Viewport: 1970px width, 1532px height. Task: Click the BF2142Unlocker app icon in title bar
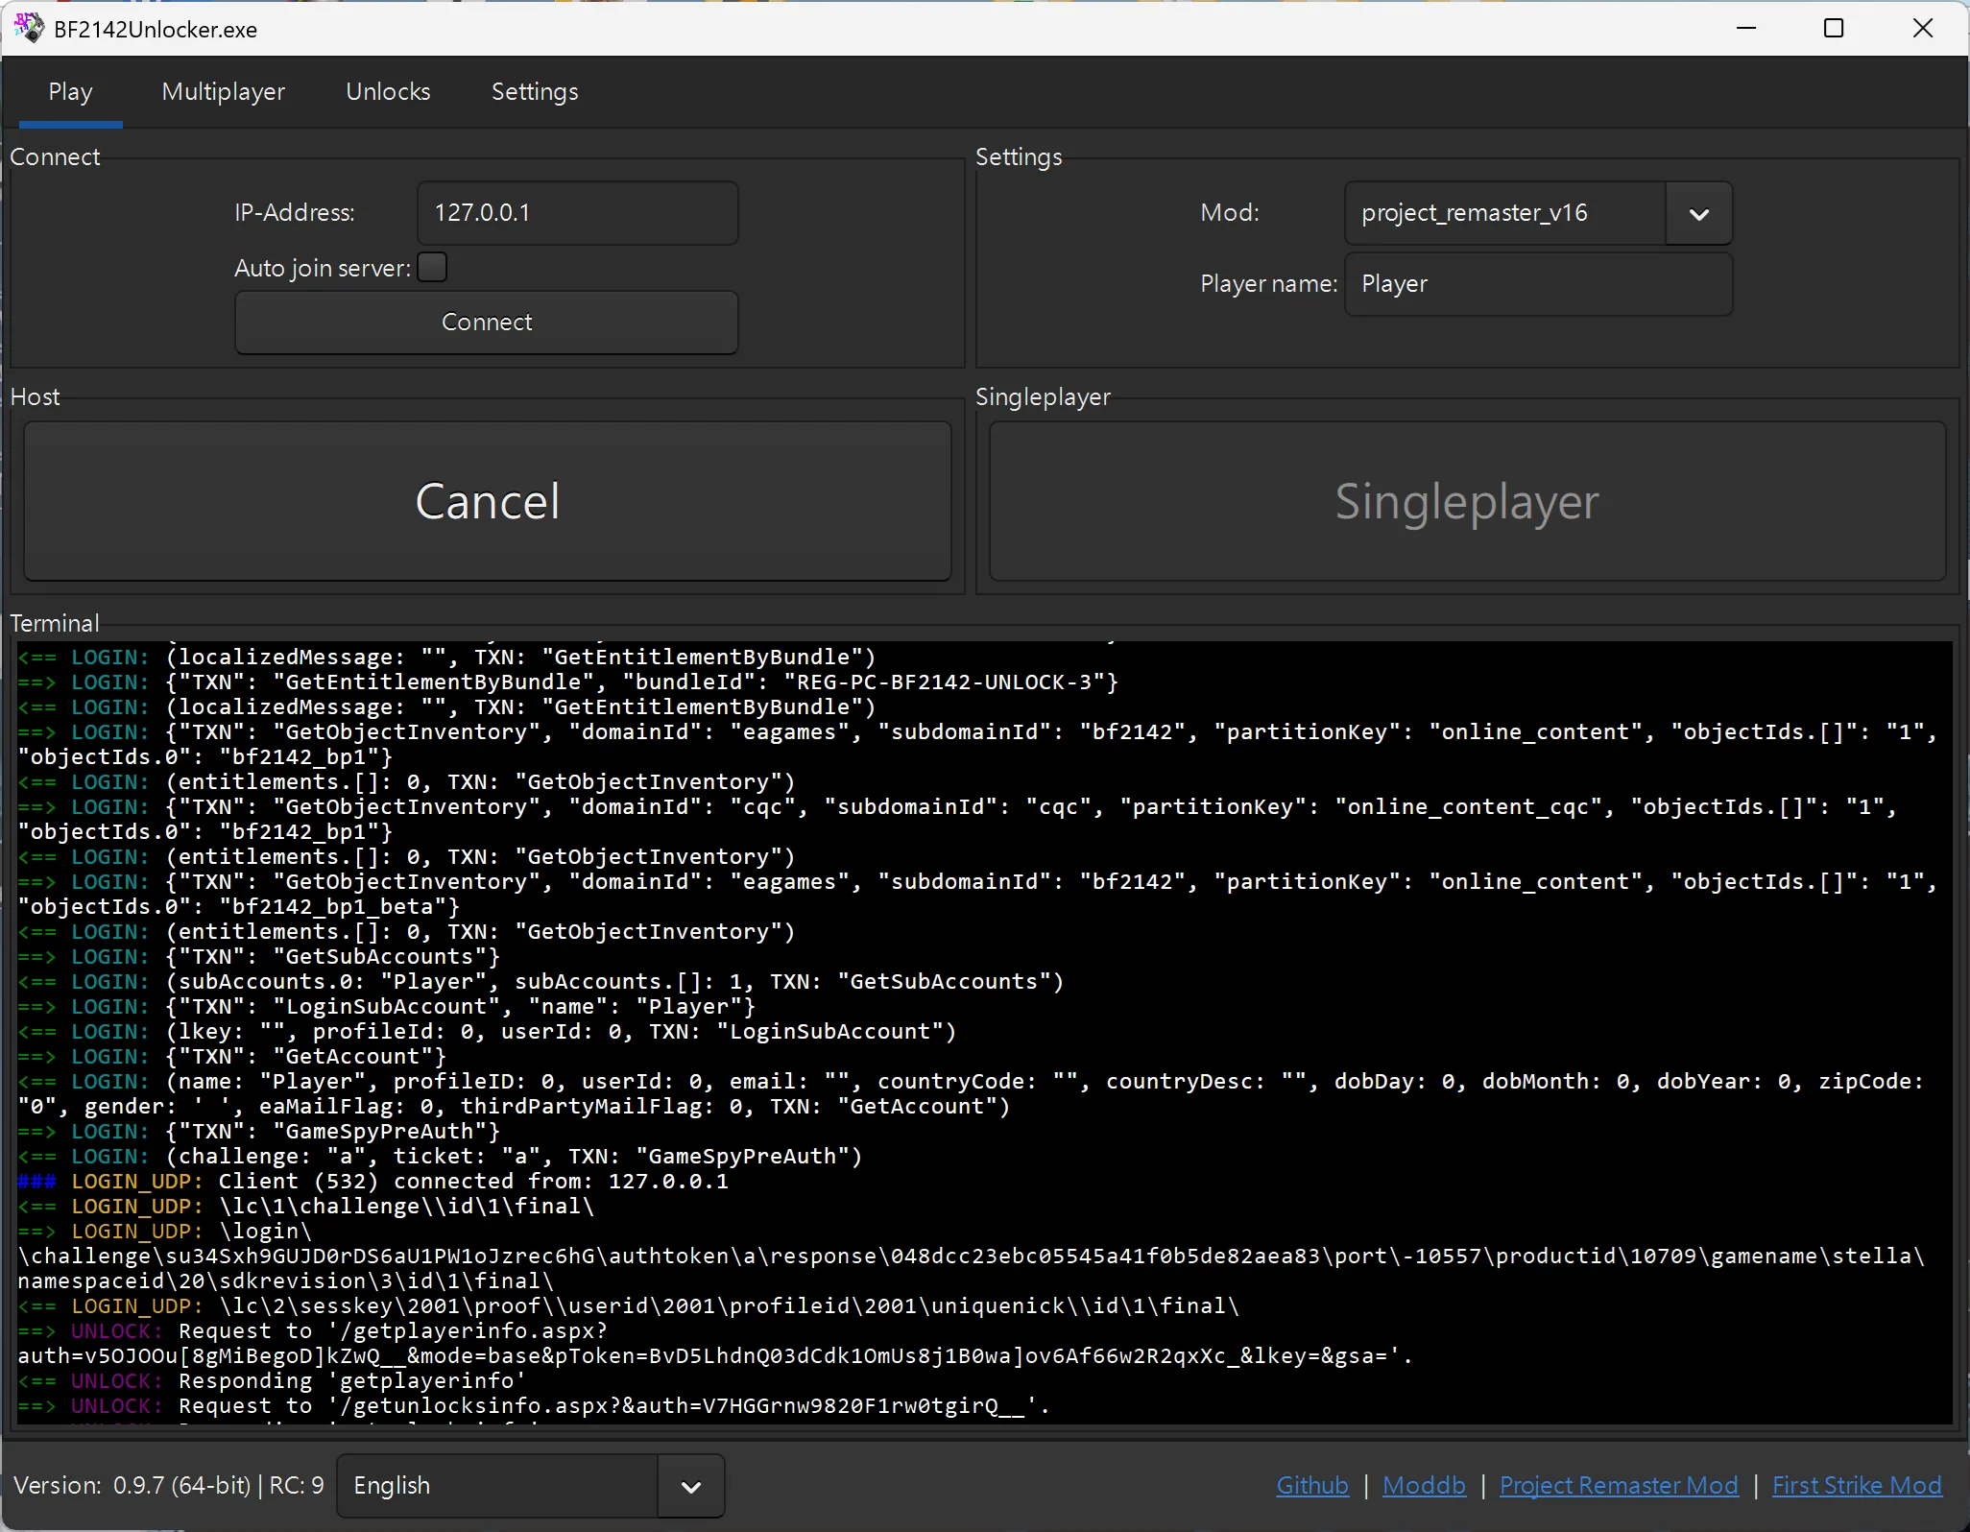(x=29, y=29)
